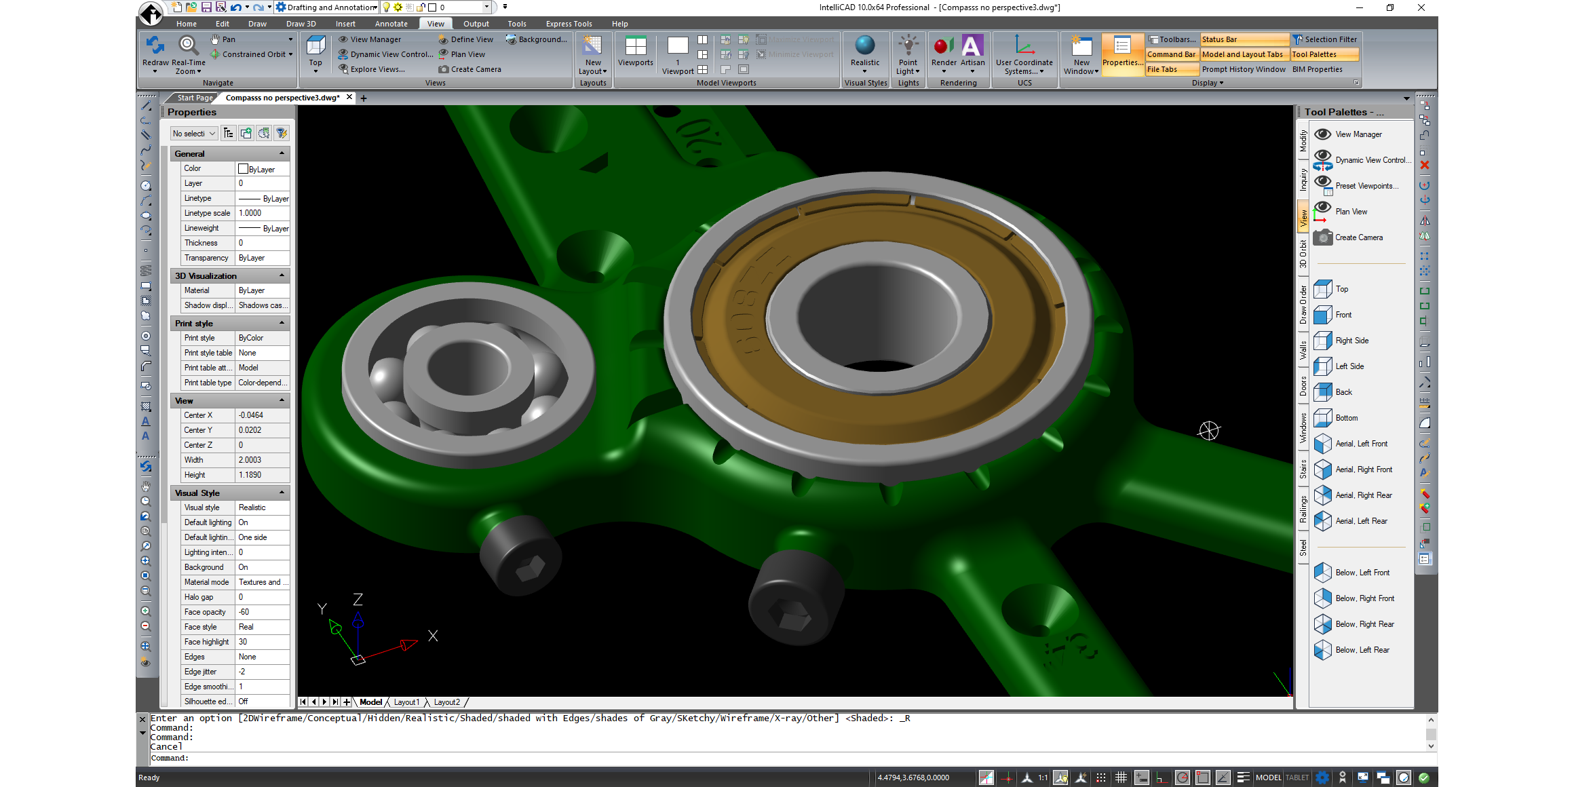
Task: Select Below, Right Rear view in palette
Action: [x=1354, y=624]
